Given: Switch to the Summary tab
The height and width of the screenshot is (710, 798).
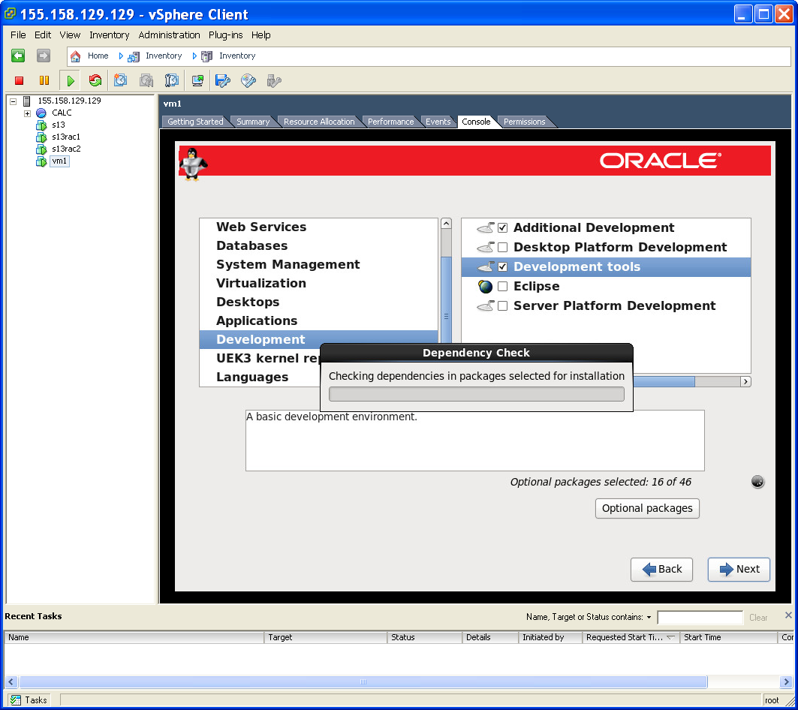Looking at the screenshot, I should pos(253,122).
